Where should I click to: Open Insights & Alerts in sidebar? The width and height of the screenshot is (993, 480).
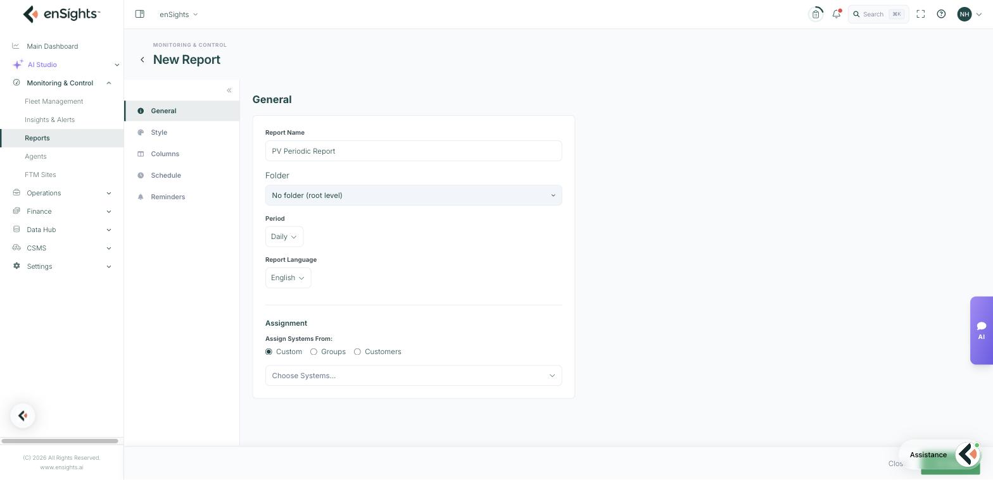coord(49,120)
